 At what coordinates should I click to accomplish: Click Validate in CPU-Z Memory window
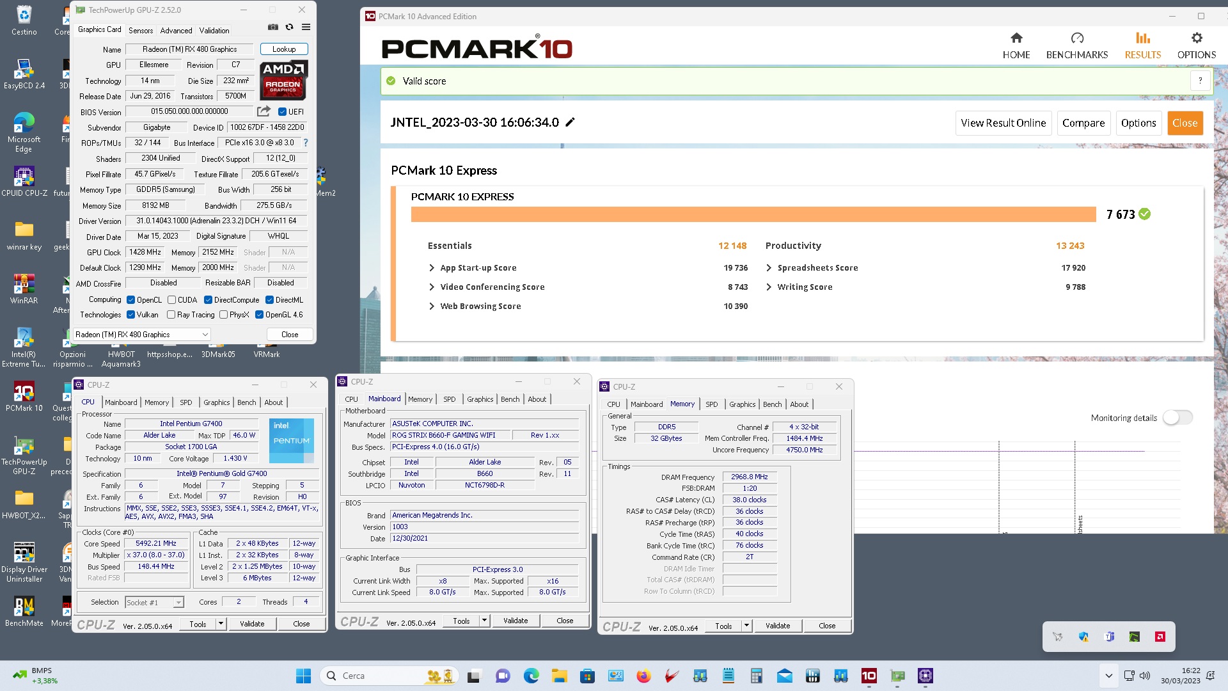(778, 626)
